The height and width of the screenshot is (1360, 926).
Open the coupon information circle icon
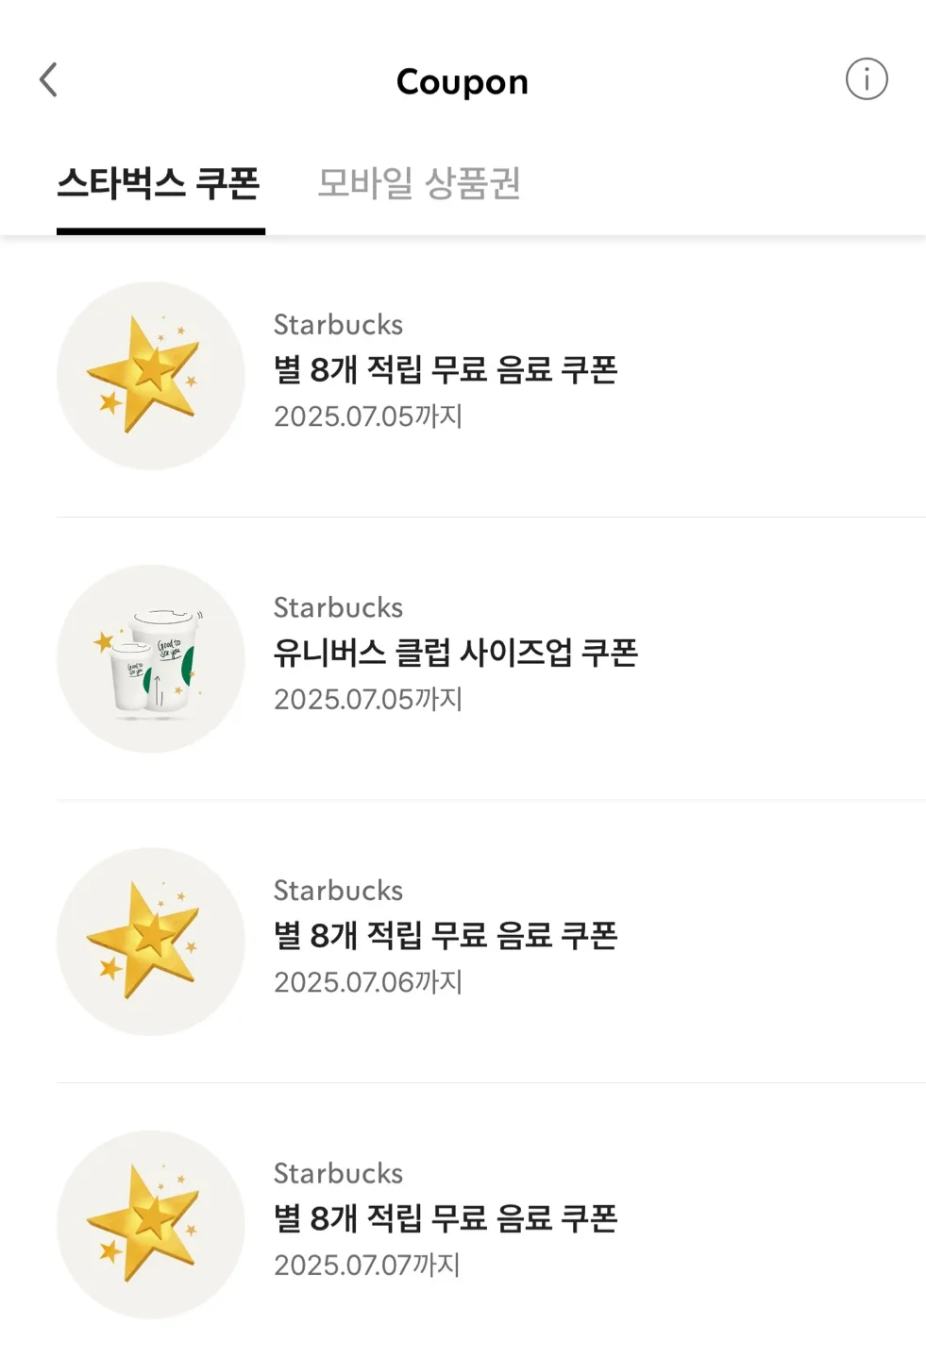tap(867, 79)
